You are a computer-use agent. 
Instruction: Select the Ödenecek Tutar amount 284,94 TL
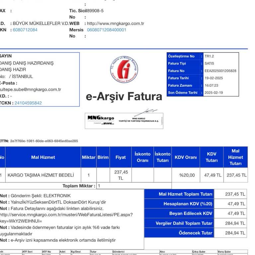point(235,233)
